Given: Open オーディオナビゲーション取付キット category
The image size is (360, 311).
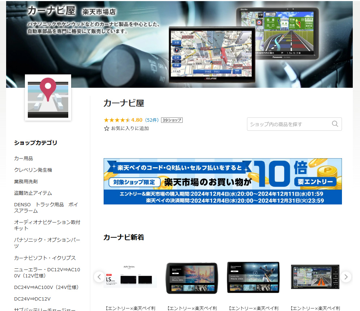Looking at the screenshot, I should click(47, 225).
